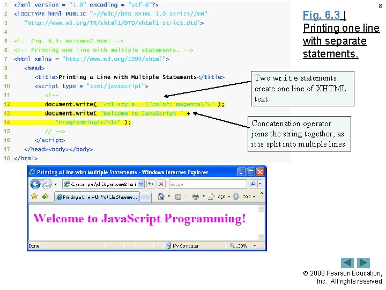Screen dimensions: 386x290
Task: Go to next slide arrow
Action: pos(363,263)
